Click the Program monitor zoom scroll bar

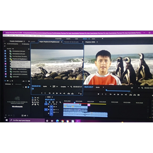(x=118, y=91)
